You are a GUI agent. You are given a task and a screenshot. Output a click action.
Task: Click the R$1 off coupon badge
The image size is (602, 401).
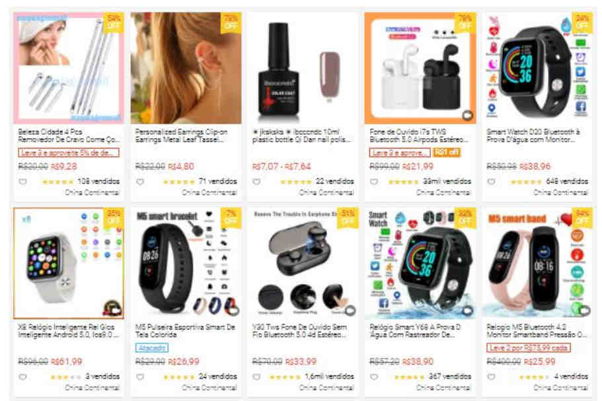point(447,153)
